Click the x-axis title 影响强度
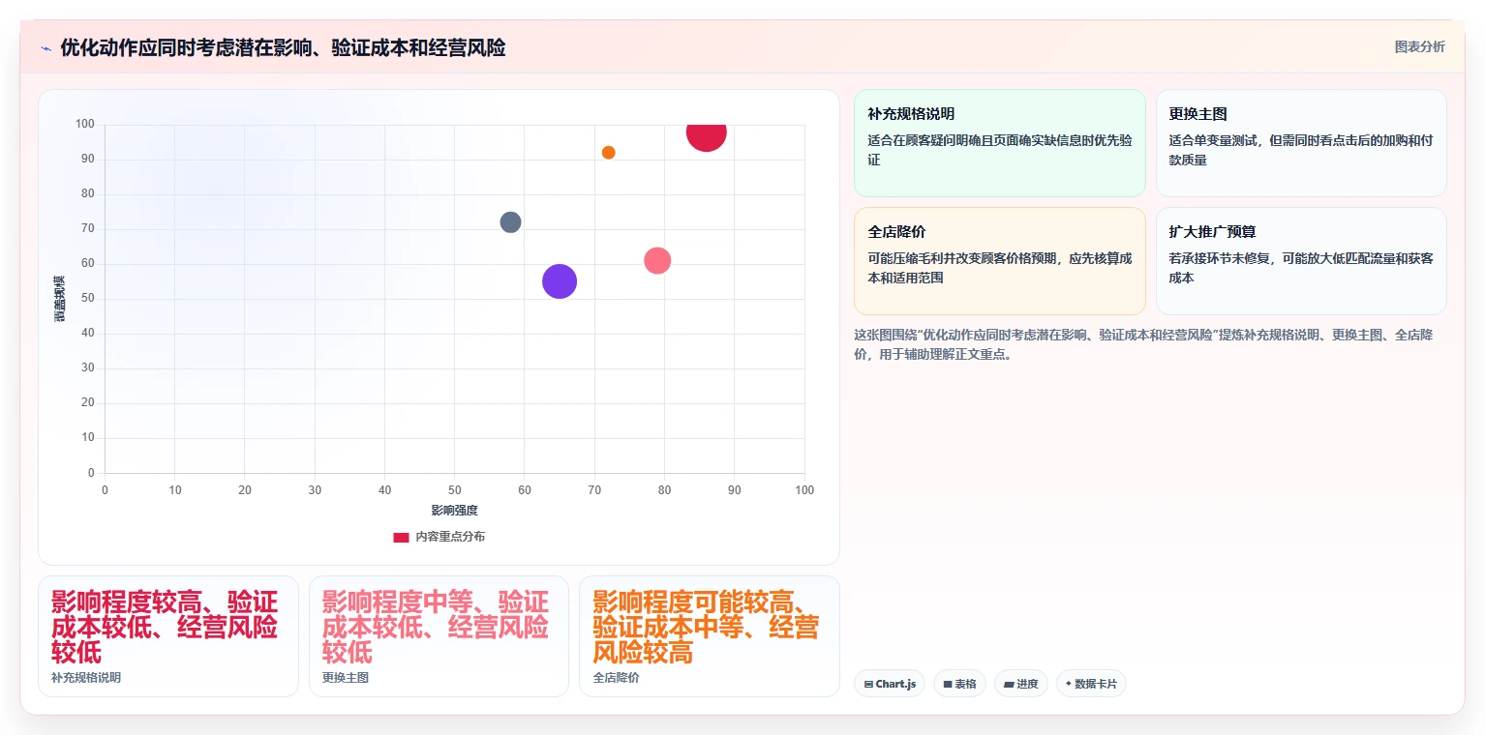 455,510
